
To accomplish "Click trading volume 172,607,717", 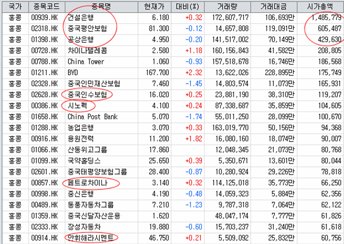I will pos(231,17).
